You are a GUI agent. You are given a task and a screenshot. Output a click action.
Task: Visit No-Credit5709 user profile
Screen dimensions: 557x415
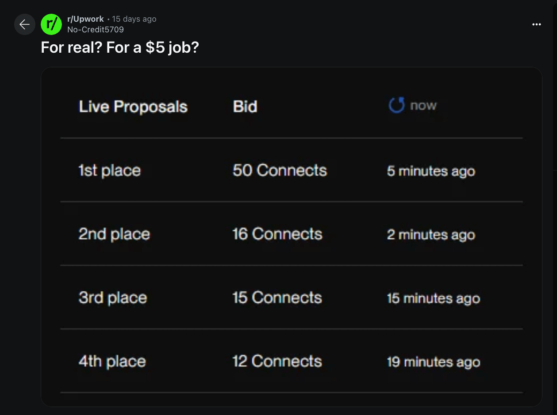(96, 30)
